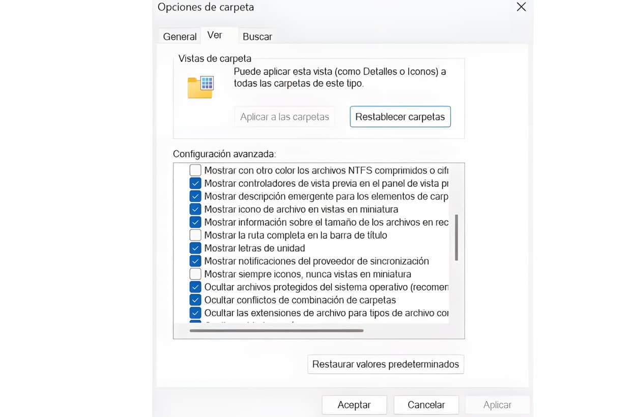The width and height of the screenshot is (636, 417).
Task: Click the Cancelar button
Action: [x=426, y=405]
